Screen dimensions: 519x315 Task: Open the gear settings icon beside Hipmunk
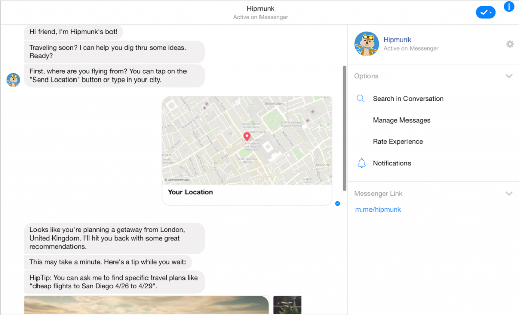tap(510, 44)
